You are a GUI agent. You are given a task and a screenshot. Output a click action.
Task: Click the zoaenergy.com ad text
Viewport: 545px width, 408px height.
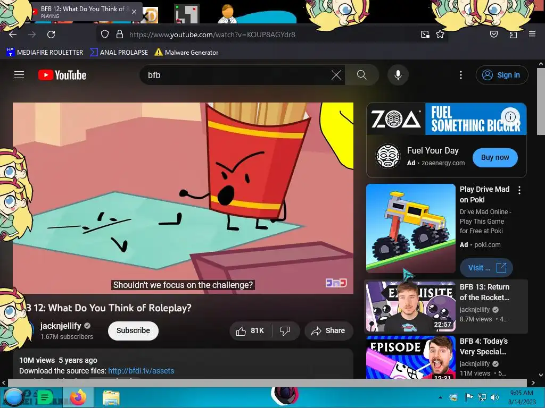443,163
